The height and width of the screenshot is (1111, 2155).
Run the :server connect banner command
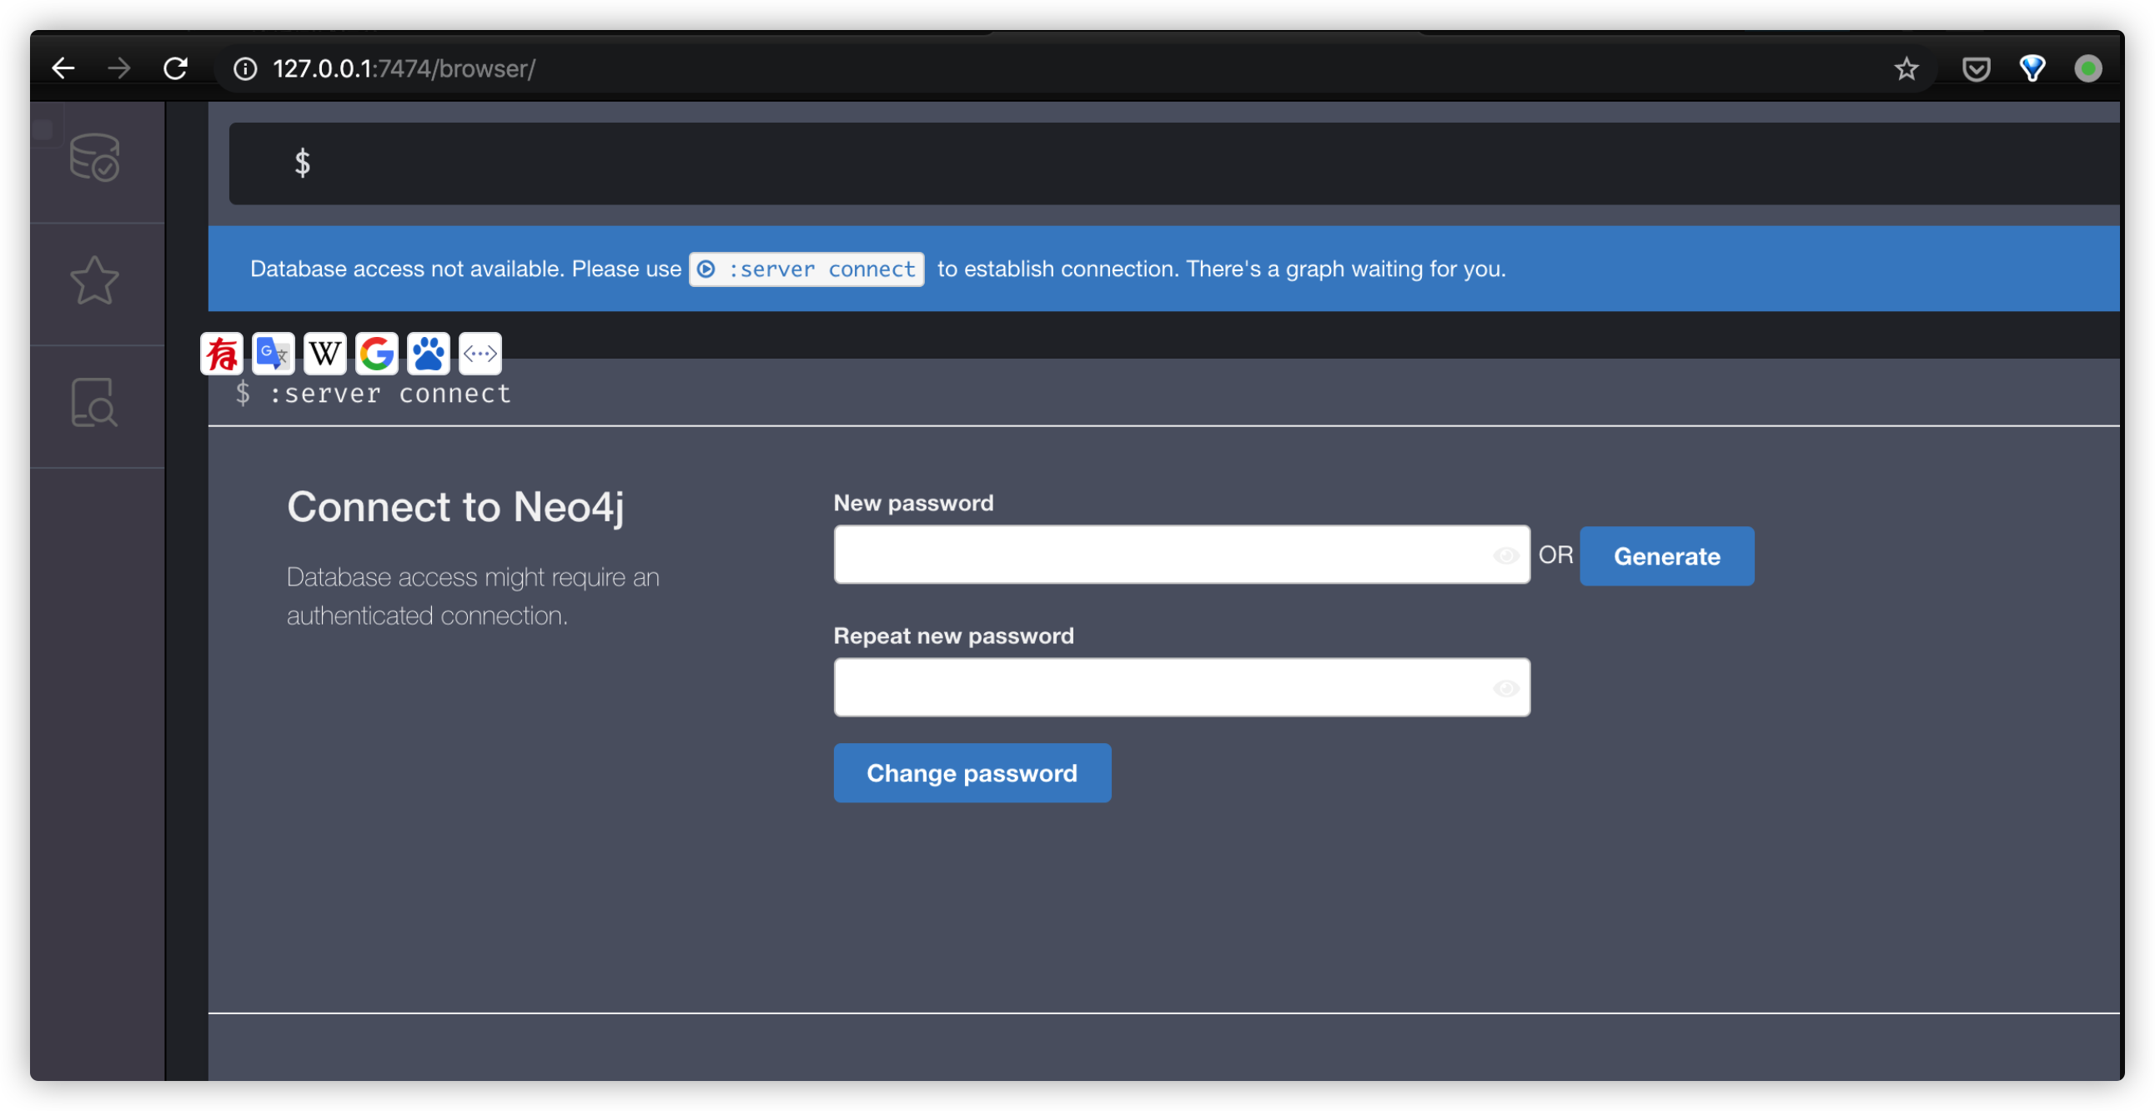click(806, 269)
